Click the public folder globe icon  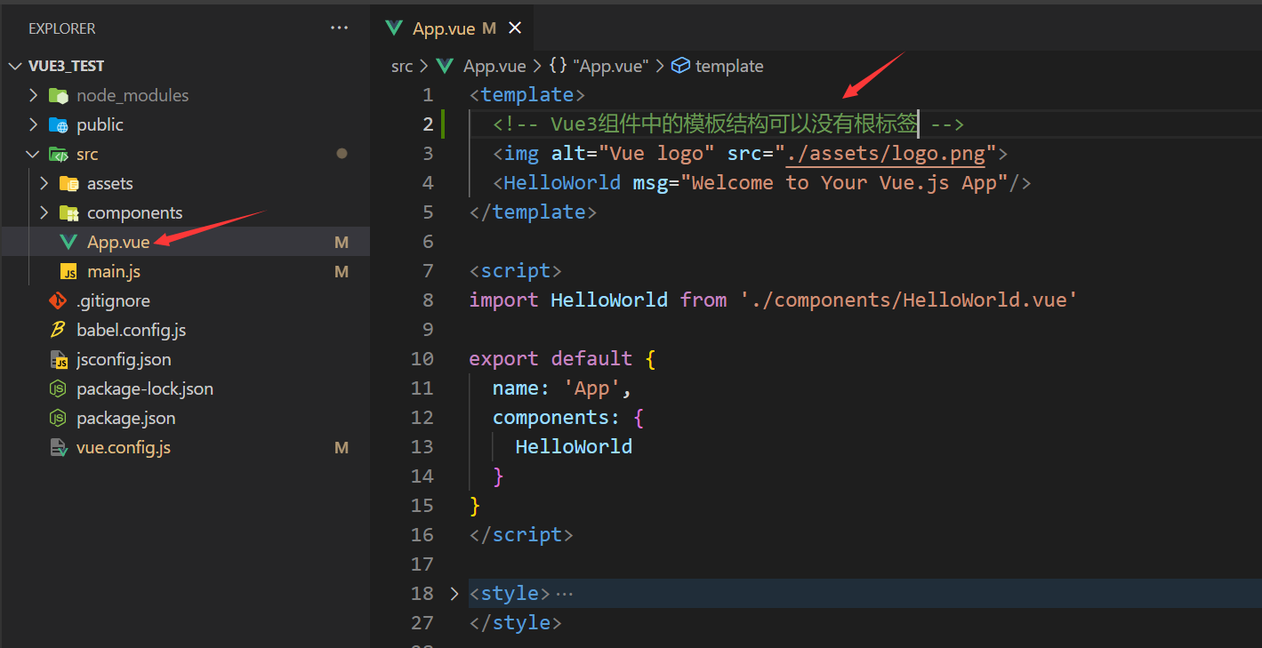[x=59, y=124]
